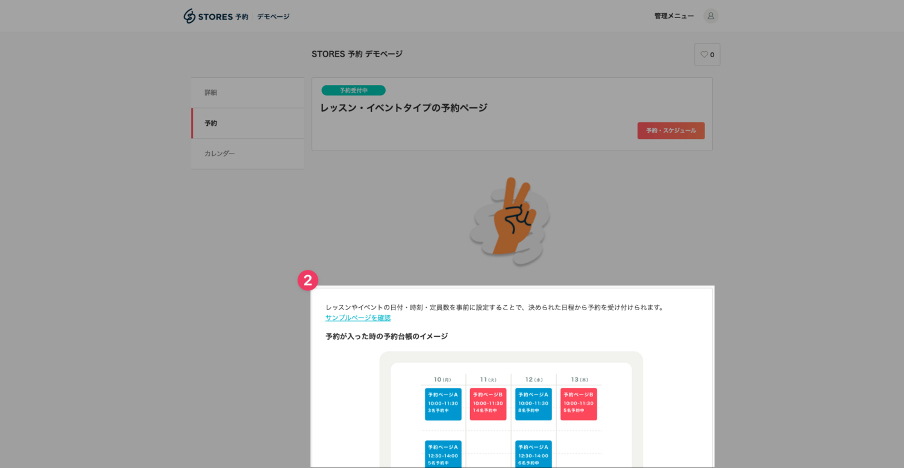Click the 11 (火) day column header

point(488,379)
